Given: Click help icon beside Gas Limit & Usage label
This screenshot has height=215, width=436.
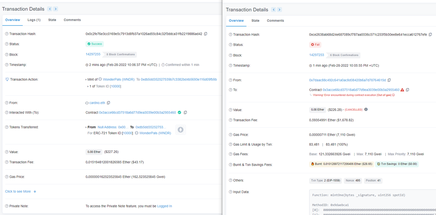Looking at the screenshot, I should [x=230, y=144].
